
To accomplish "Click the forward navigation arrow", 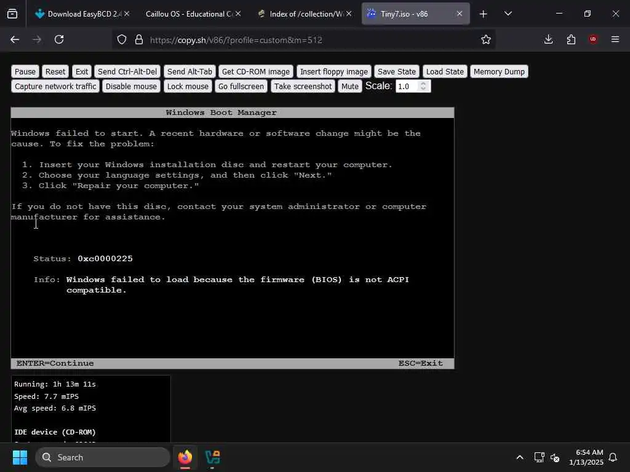I will pos(37,39).
